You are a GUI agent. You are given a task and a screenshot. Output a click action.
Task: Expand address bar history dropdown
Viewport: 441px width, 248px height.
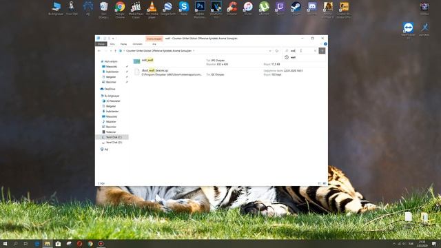270,51
